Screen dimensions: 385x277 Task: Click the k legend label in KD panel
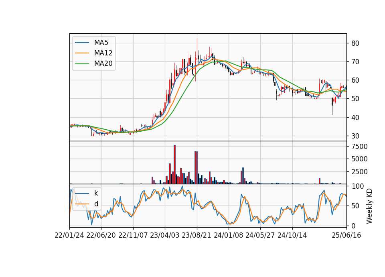(x=96, y=193)
